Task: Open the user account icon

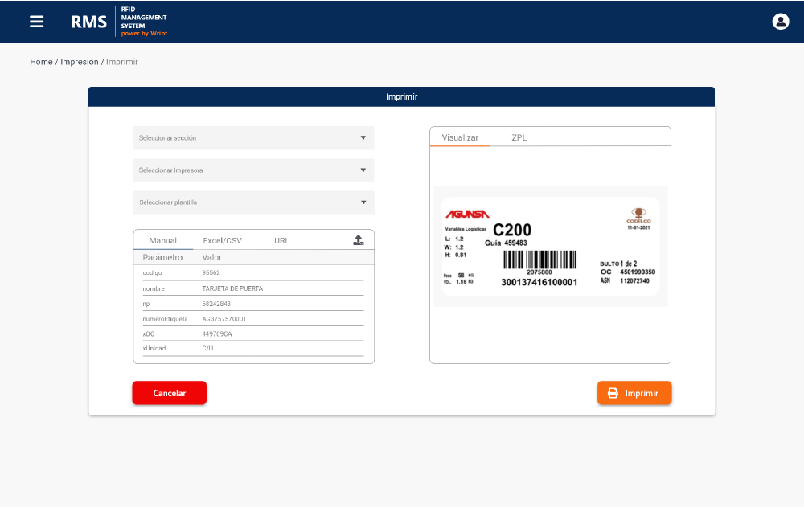Action: point(781,21)
